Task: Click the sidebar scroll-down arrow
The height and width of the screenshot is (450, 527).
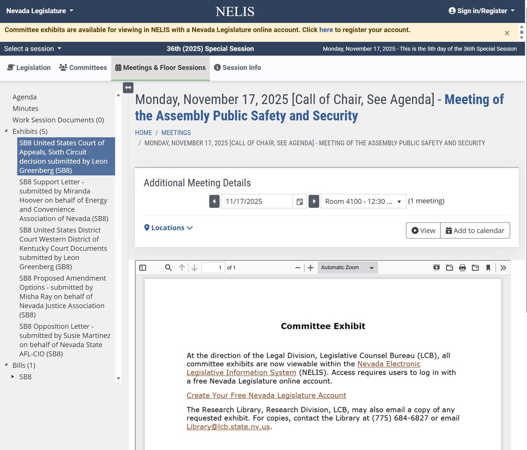Action: tap(118, 379)
